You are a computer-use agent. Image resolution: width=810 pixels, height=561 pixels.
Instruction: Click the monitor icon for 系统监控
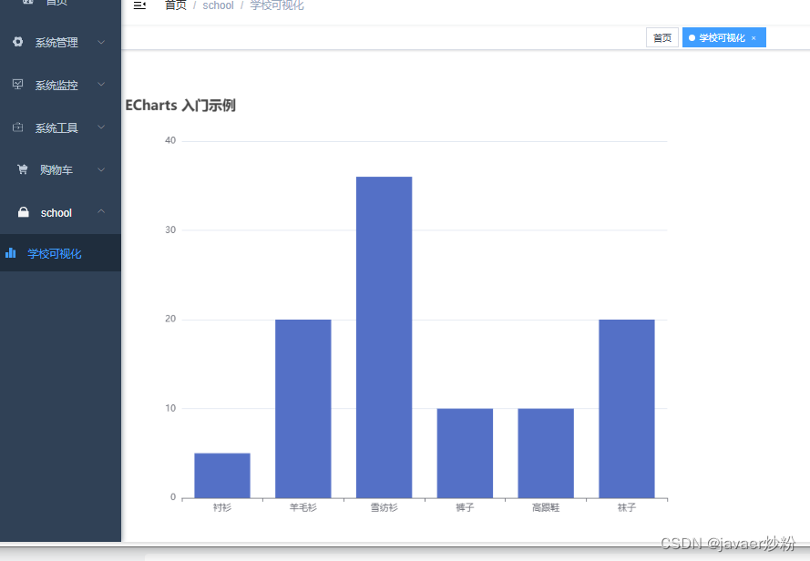pos(16,85)
